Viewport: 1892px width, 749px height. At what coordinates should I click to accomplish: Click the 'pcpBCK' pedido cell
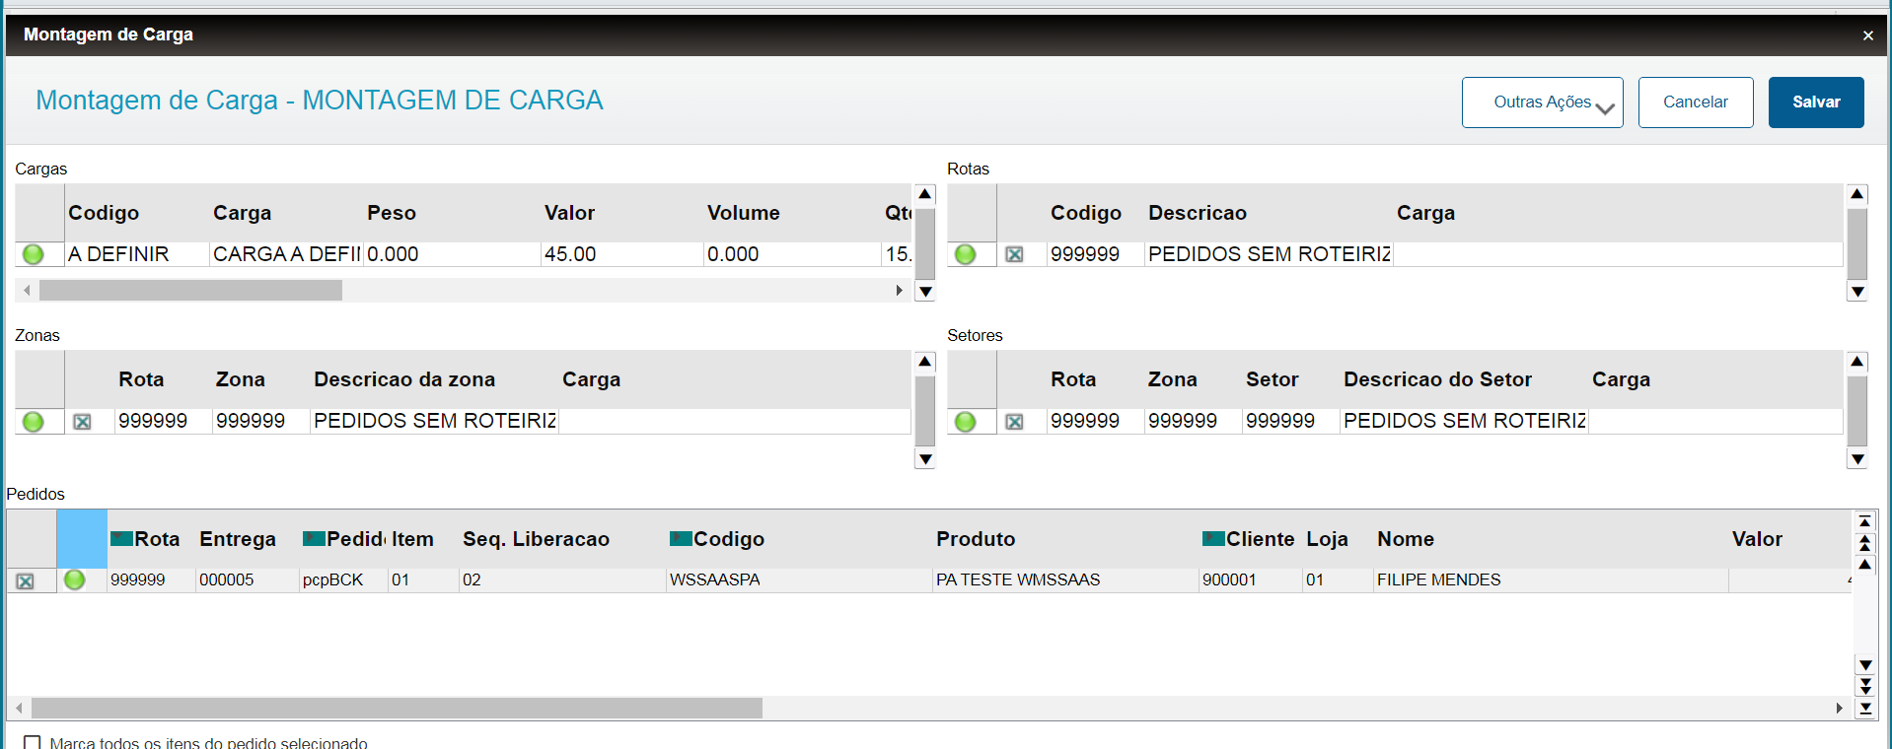[x=343, y=579]
